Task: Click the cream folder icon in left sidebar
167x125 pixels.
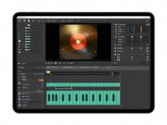Action: [20, 41]
